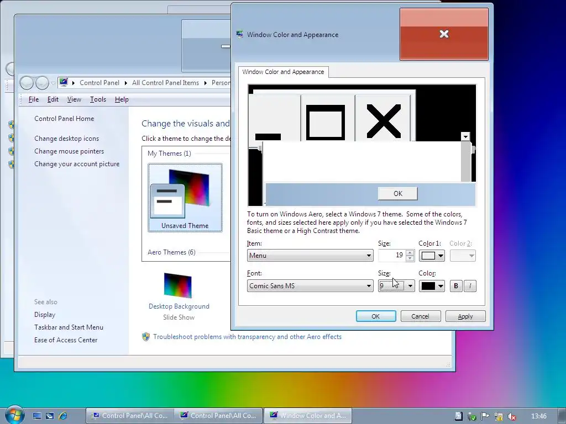
Task: Increase the item Size spinner value
Action: pos(410,253)
